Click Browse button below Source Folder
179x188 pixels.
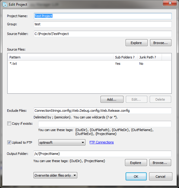(x=161, y=43)
